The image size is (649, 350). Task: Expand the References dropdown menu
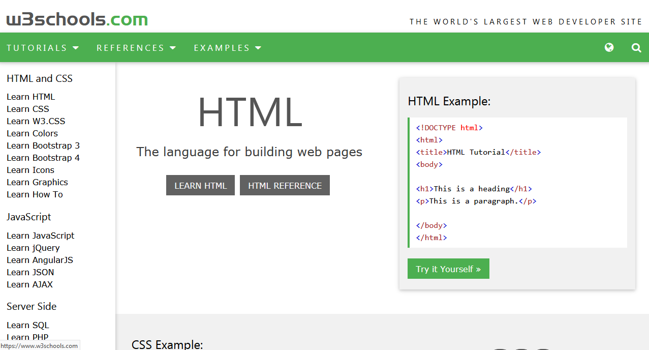(136, 48)
